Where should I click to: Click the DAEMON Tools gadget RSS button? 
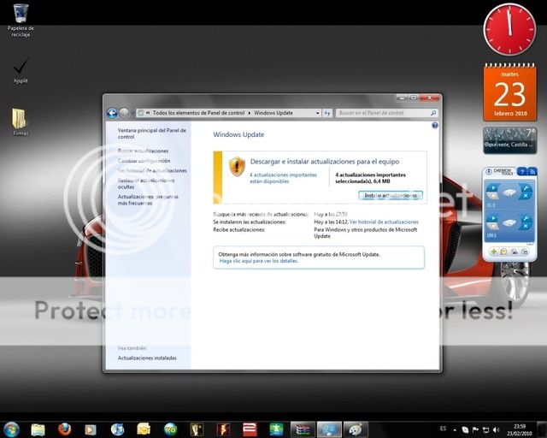click(x=532, y=171)
